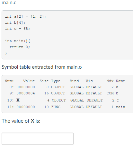Viewport: 133px width, 148px height.
Task: Click the Name column header
Action: pos(120,81)
